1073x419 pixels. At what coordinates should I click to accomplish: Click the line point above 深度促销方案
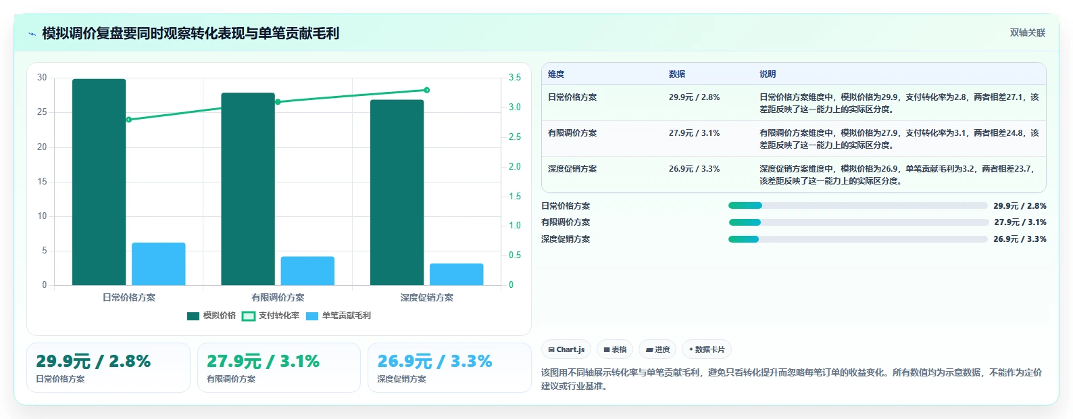pos(427,90)
